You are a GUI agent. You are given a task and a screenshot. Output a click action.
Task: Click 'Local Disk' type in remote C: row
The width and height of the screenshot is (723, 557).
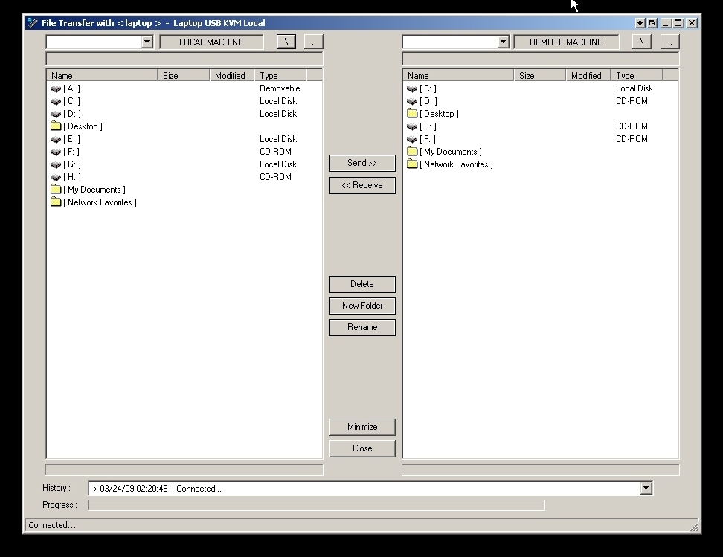pos(634,88)
